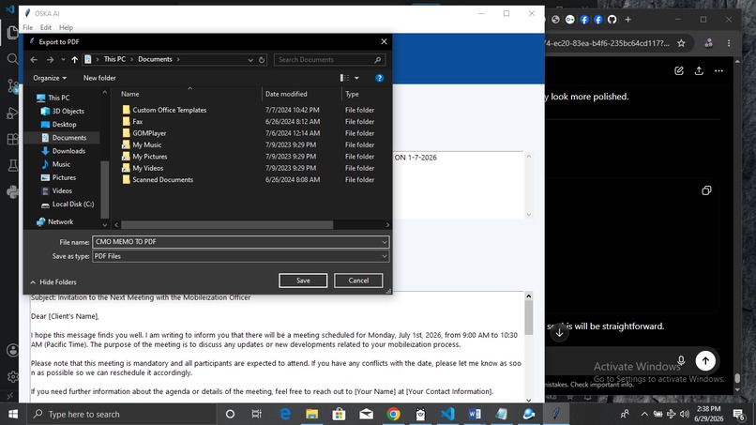
Task: Switch to the GitHub tab in Chrome
Action: 612,20
